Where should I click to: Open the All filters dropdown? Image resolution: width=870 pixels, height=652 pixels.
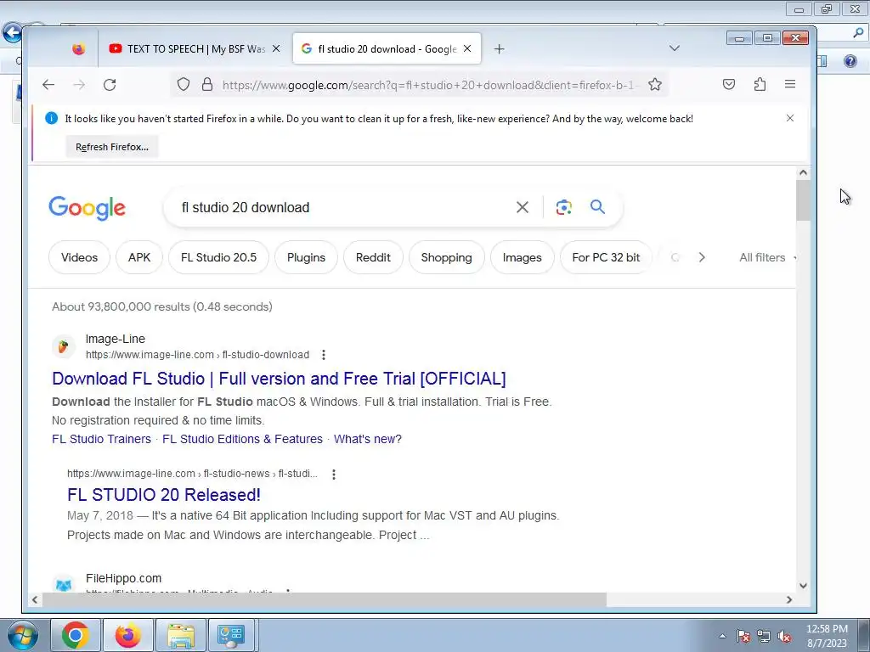(767, 257)
